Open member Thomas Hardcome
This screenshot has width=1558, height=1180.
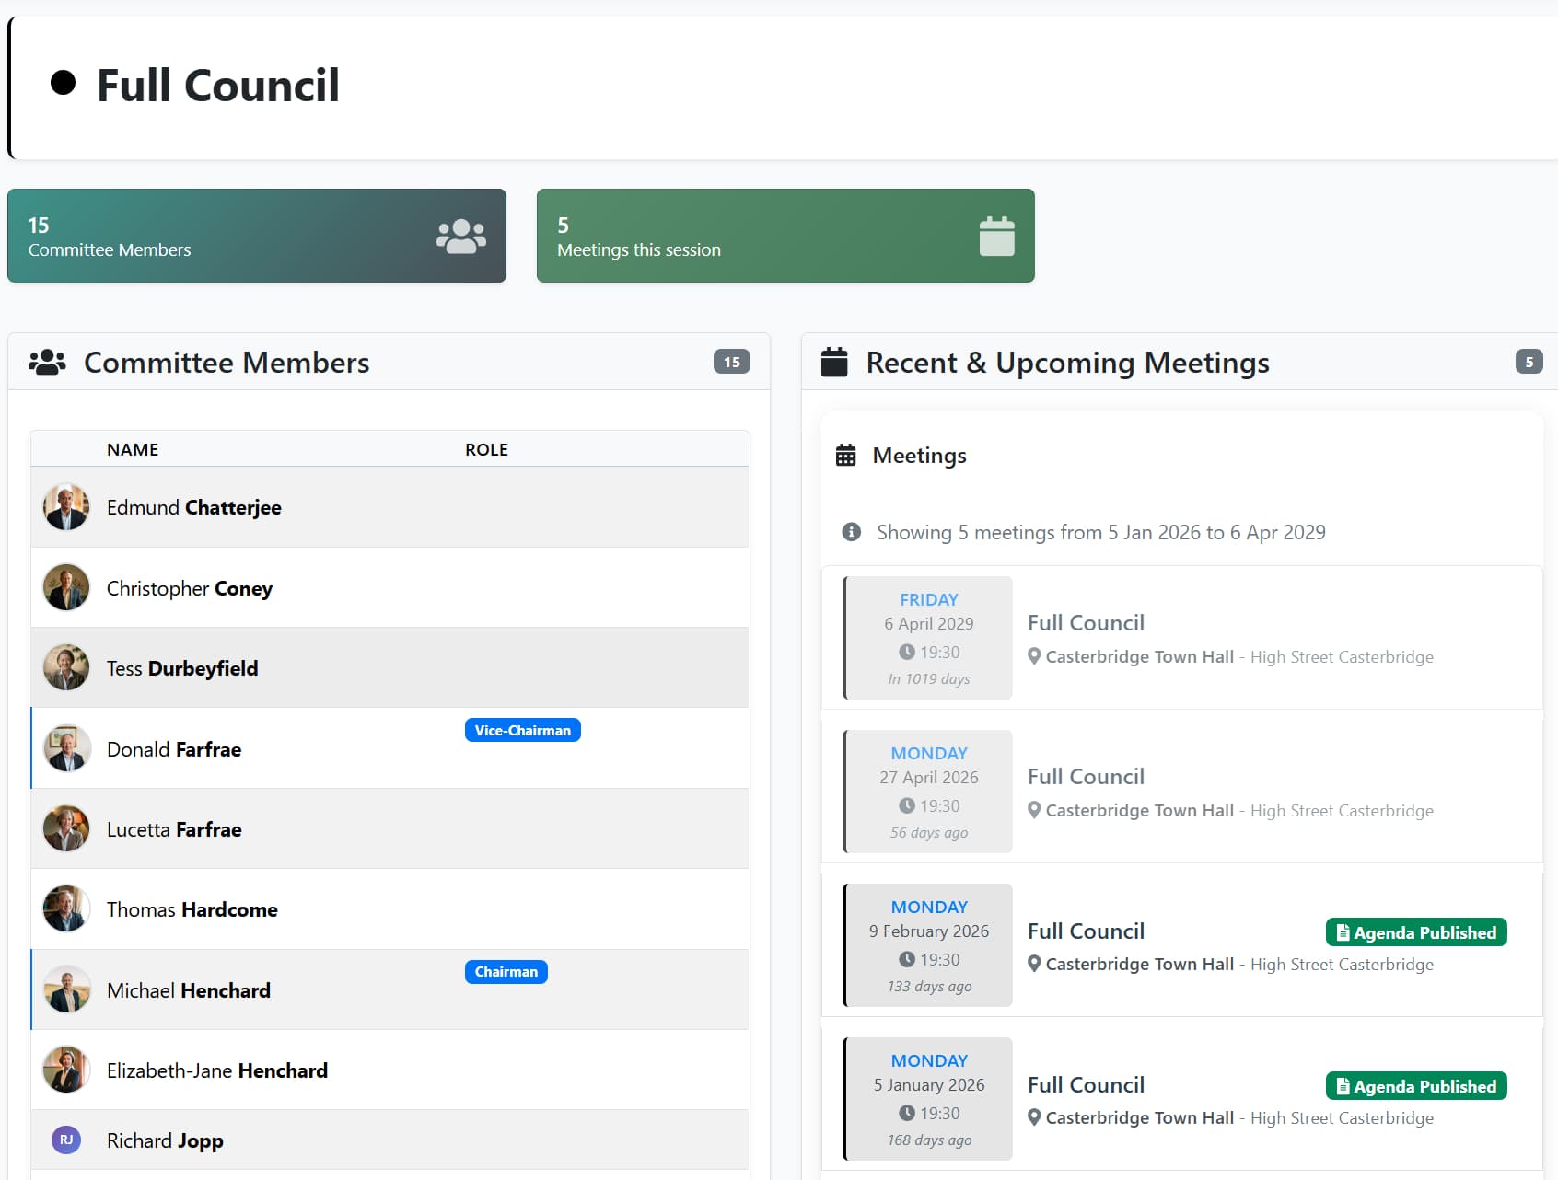[192, 909]
